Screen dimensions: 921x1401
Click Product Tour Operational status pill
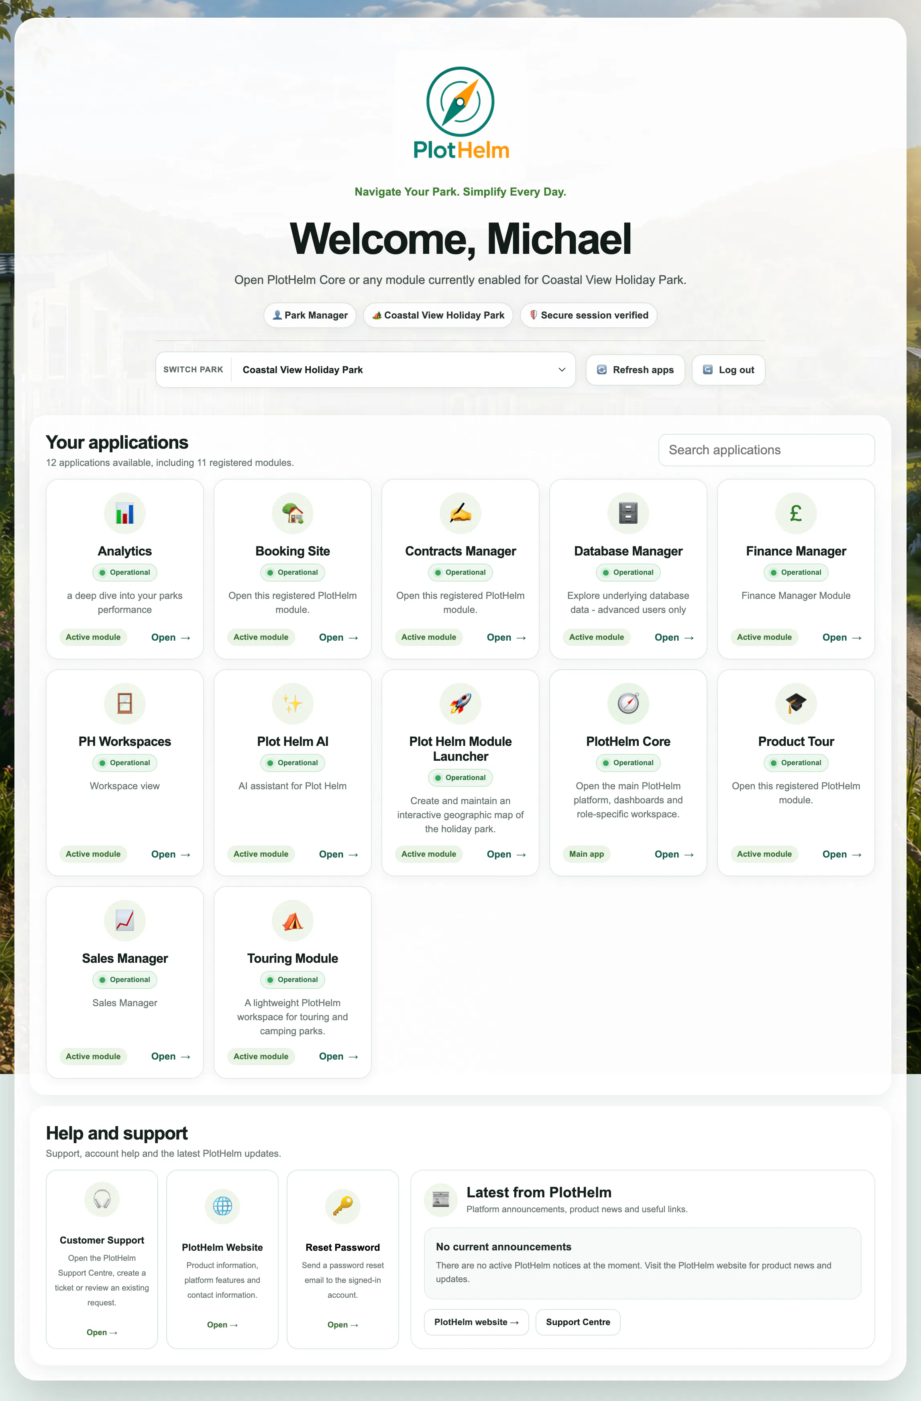tap(796, 763)
